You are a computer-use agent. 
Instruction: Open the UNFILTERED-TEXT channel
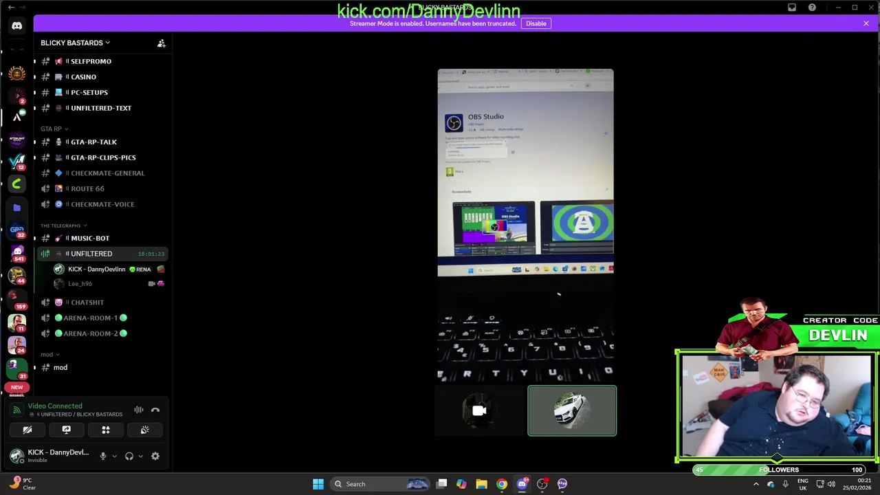click(x=102, y=108)
